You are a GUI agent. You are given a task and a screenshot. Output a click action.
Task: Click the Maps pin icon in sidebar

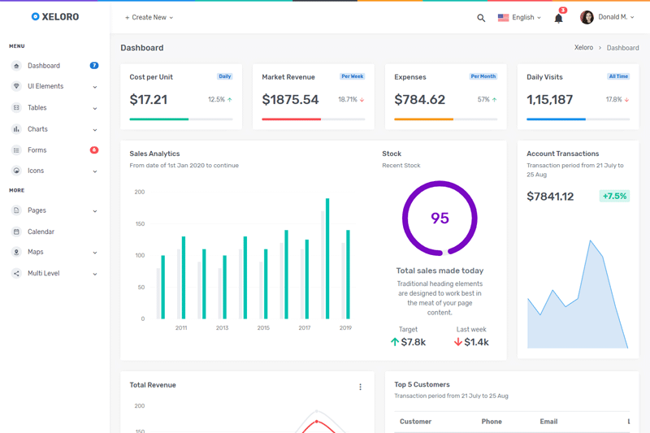pos(16,253)
